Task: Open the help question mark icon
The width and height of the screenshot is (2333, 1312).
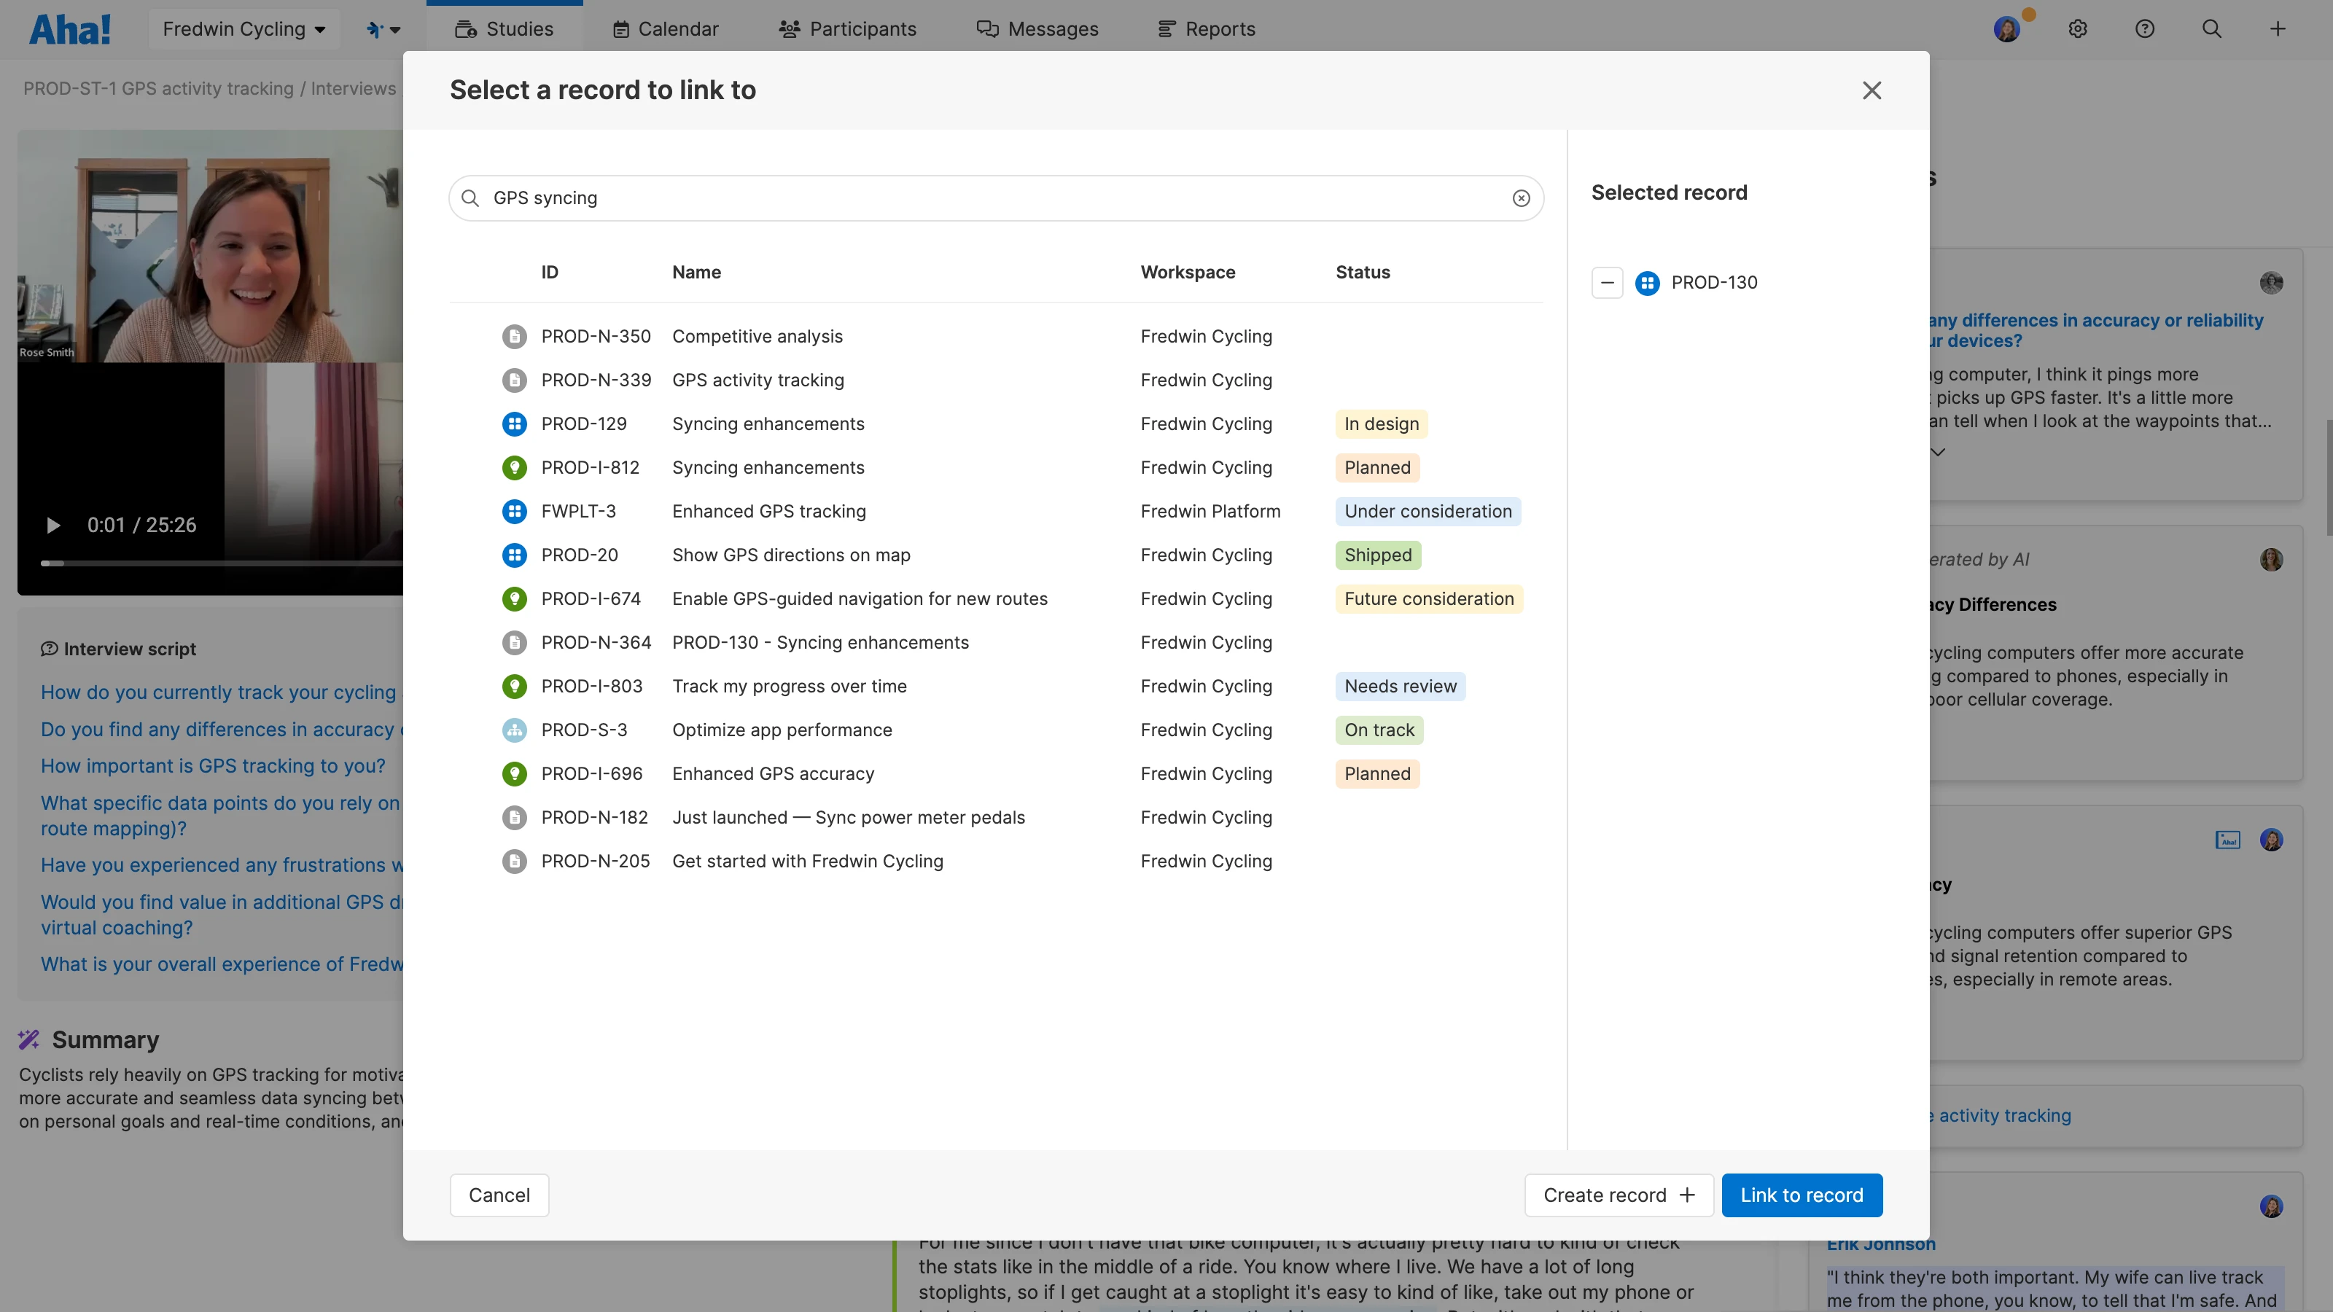Action: coord(2146,28)
